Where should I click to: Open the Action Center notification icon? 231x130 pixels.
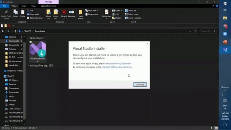coord(225,125)
